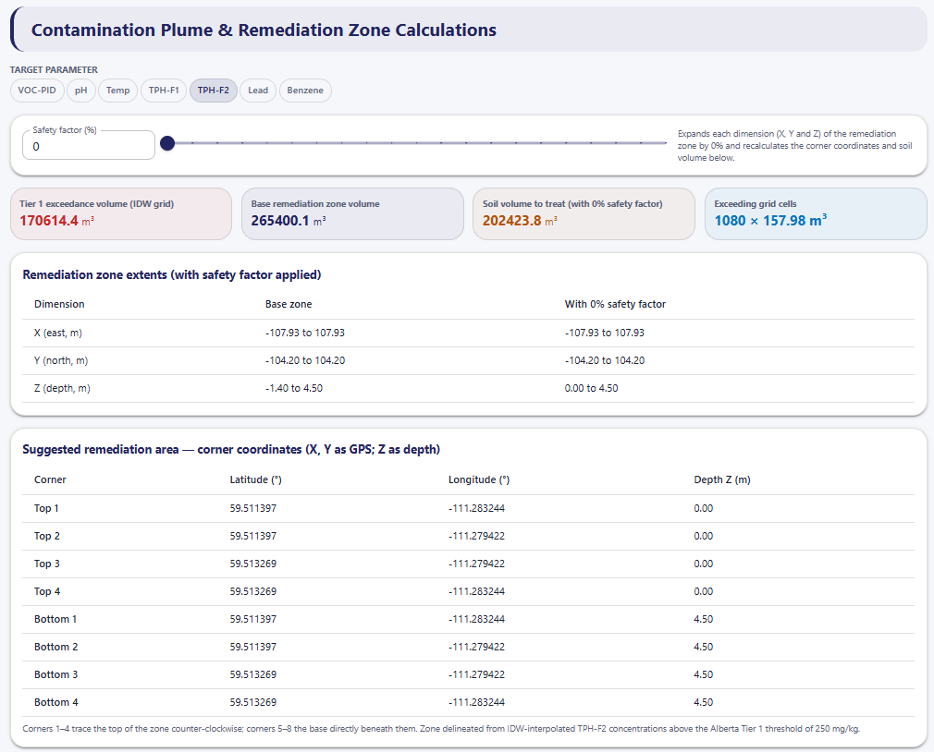Click the safety factor slider handle
This screenshot has width=934, height=752.
[x=167, y=143]
